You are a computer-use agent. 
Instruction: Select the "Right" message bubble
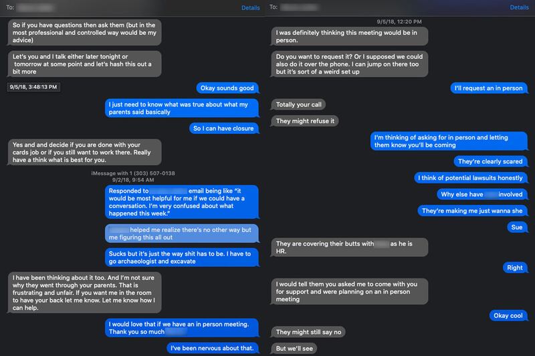tap(514, 266)
